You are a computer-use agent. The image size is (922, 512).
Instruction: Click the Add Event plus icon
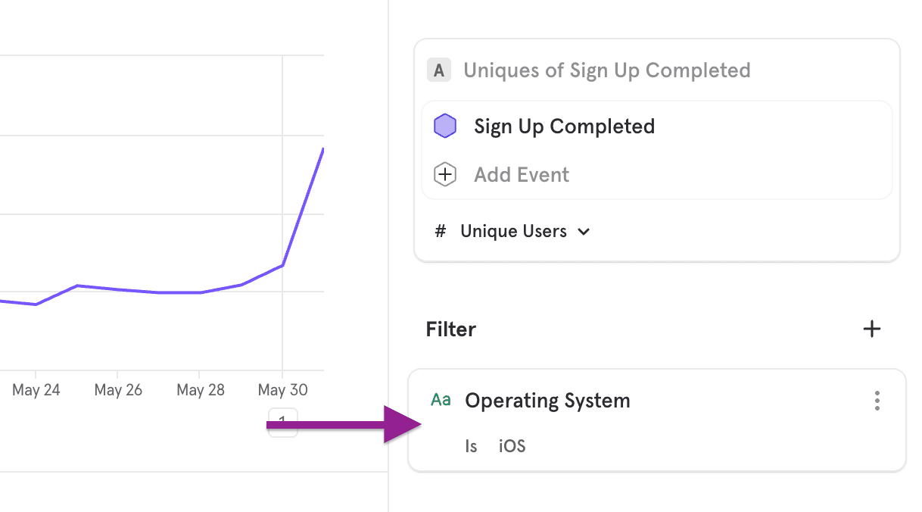pos(445,174)
